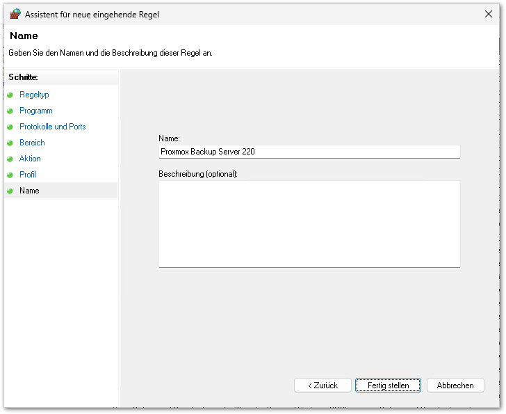Click the green bullet beside Profil
506x414 pixels.
(10, 175)
